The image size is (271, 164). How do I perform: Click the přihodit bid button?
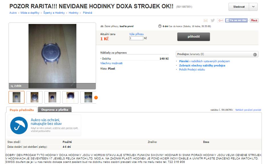pos(193,37)
